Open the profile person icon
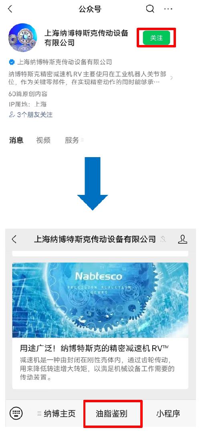Screen dimensions: 200x434 (183, 239)
